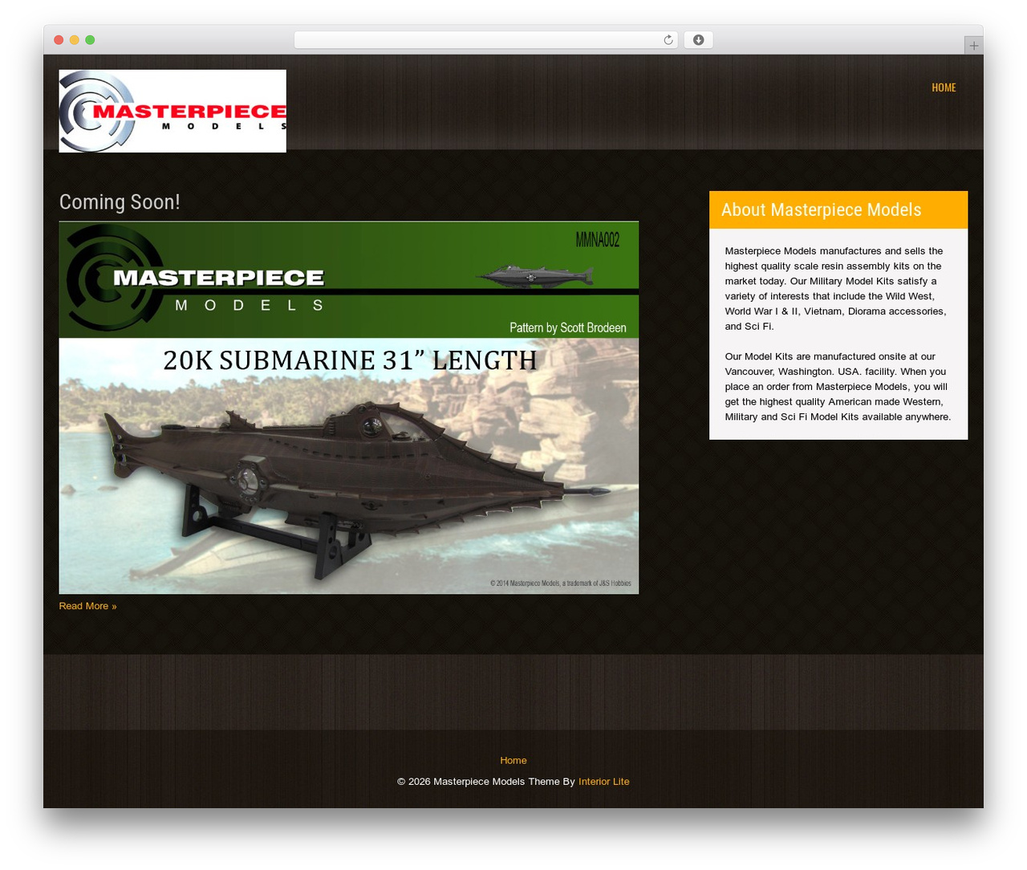Click the Masterpiece Models header logo
This screenshot has width=1027, height=870.
pos(173,111)
